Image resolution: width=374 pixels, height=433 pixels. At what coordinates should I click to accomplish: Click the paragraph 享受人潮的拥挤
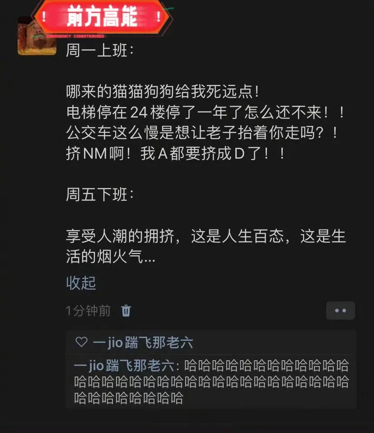click(206, 246)
